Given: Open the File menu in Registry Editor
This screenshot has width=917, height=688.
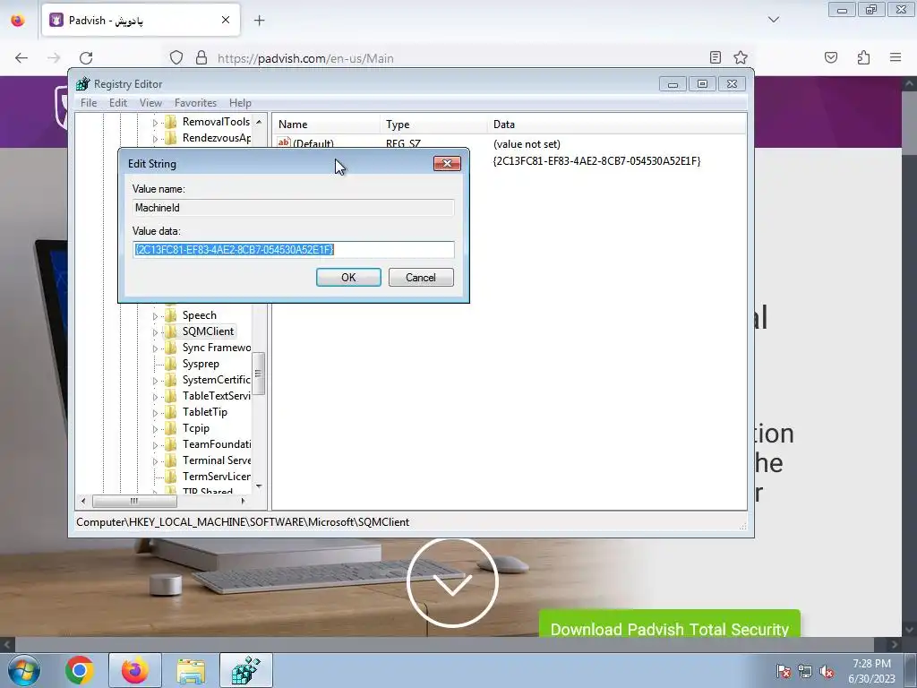Looking at the screenshot, I should [89, 103].
